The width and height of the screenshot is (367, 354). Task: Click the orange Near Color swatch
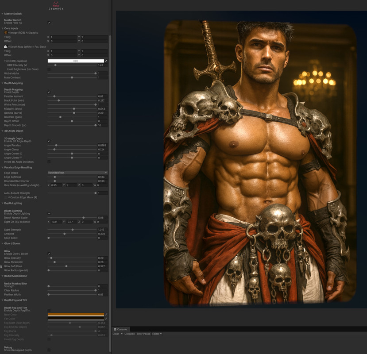point(76,315)
